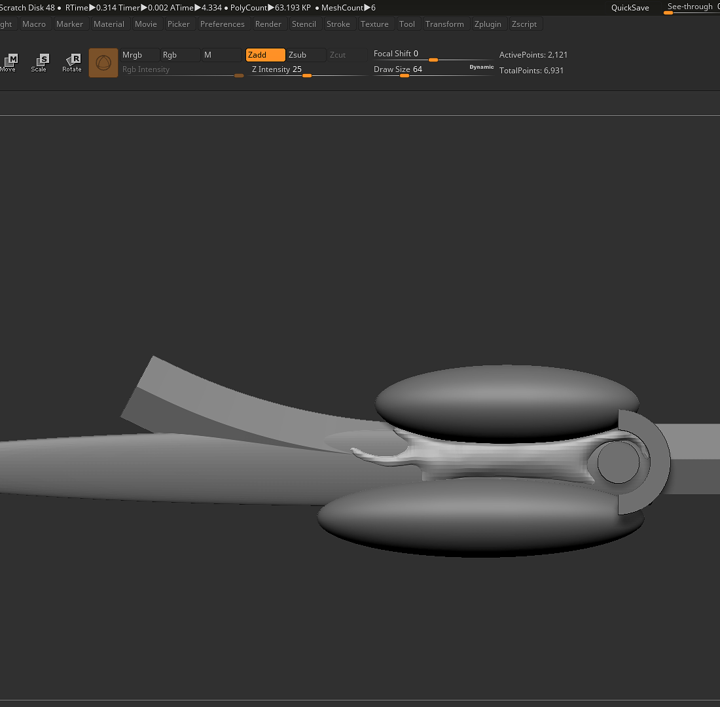Open the Material menu

[109, 24]
